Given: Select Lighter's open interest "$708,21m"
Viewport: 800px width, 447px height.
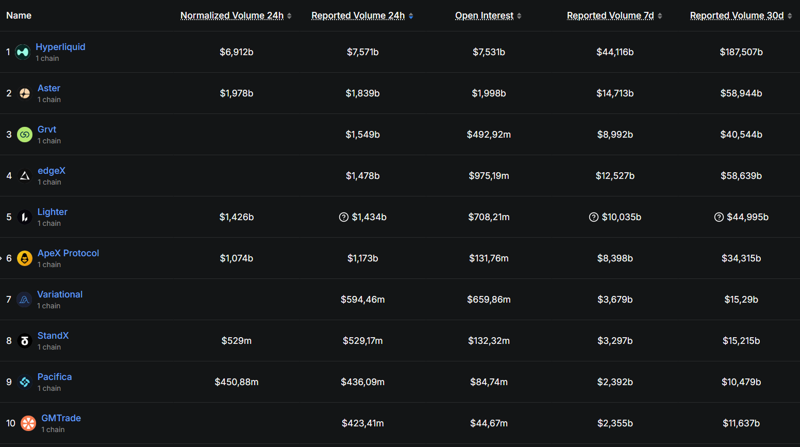Looking at the screenshot, I should click(489, 217).
